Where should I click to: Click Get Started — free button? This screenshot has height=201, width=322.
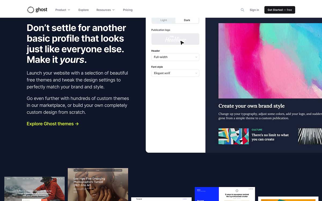pyautogui.click(x=280, y=10)
